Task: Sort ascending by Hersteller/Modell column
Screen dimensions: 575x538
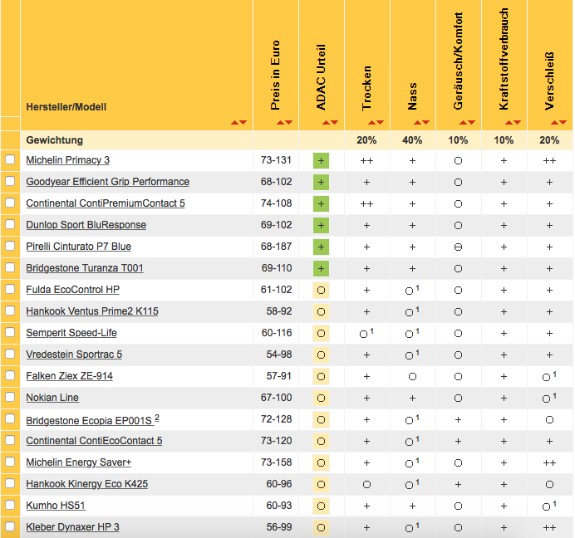Action: [x=234, y=122]
